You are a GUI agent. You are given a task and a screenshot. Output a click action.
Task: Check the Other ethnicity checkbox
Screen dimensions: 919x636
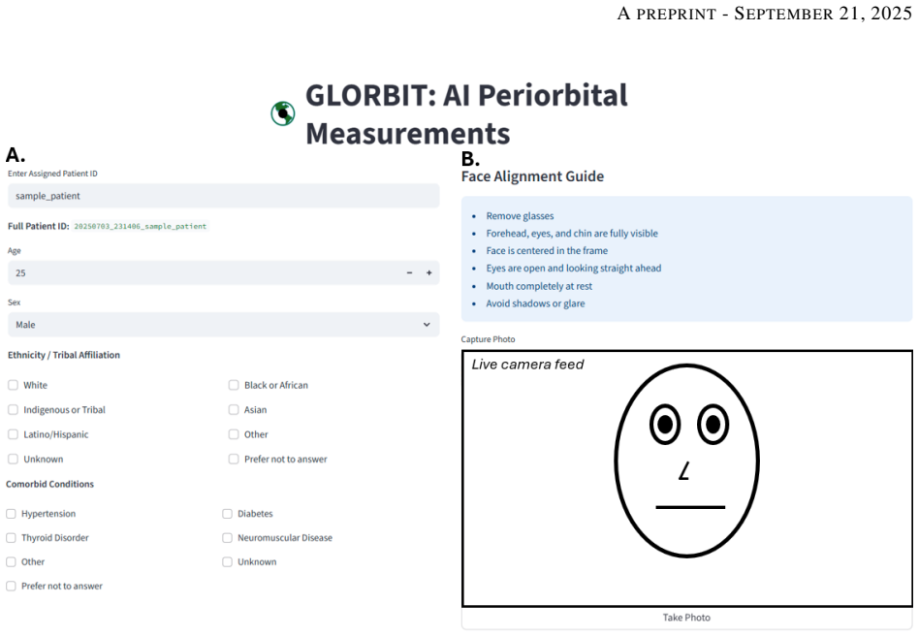(234, 434)
